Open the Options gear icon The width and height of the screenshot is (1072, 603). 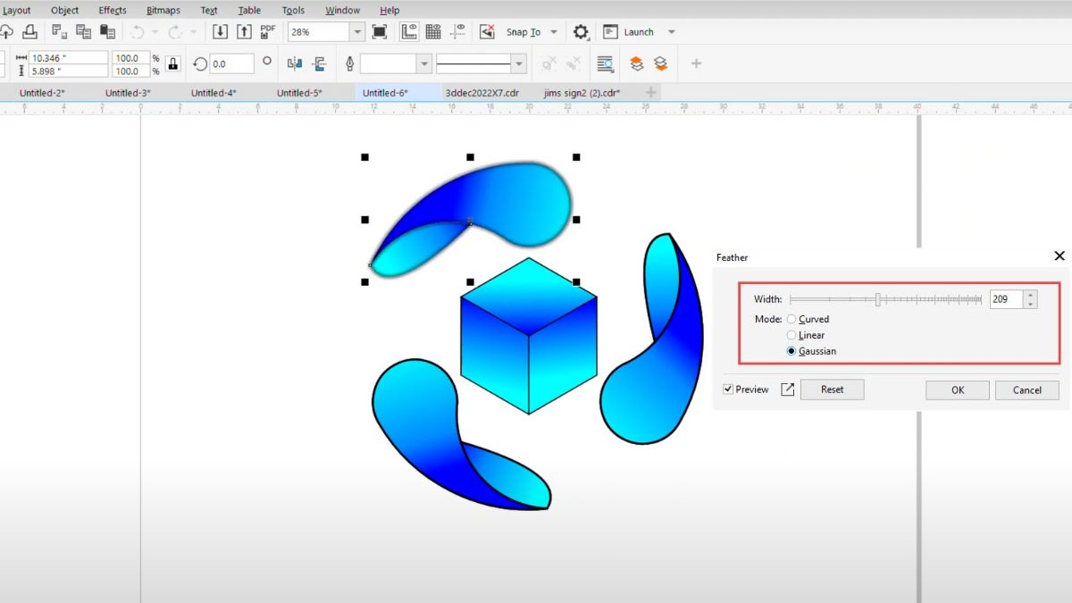581,31
